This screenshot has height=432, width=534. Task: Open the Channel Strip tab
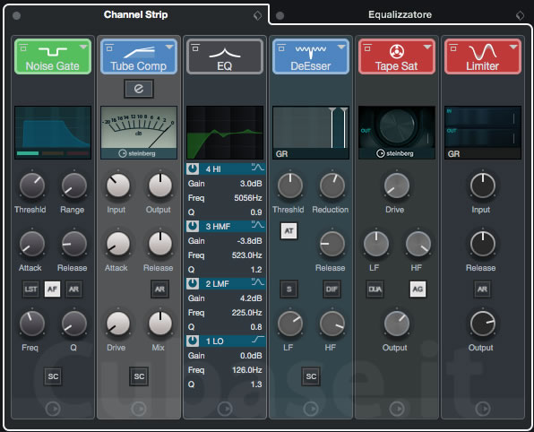coord(135,14)
